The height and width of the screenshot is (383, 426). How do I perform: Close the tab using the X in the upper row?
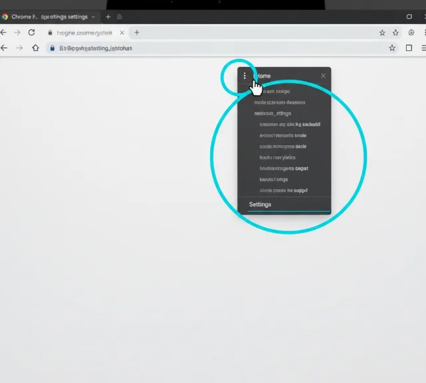(x=122, y=33)
